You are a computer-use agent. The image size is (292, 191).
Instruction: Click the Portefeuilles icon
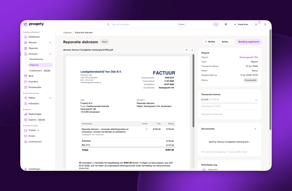pyautogui.click(x=26, y=87)
